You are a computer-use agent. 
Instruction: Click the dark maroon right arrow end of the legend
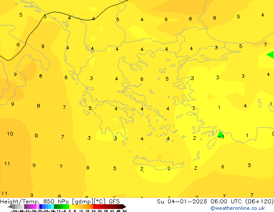124,207
